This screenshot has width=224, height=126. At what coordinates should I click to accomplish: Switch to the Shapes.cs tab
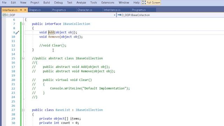click(35, 10)
